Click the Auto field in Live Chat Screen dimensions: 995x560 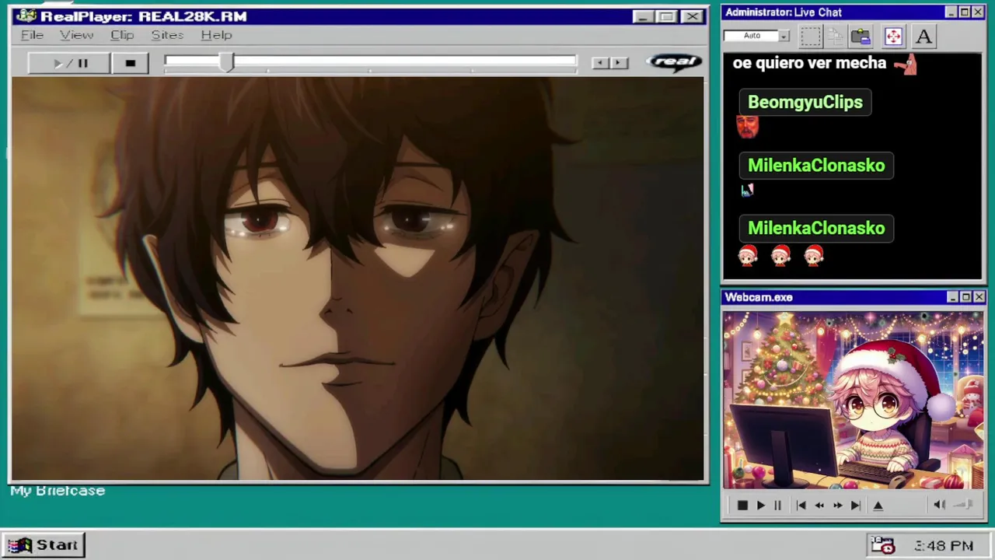[x=752, y=36]
